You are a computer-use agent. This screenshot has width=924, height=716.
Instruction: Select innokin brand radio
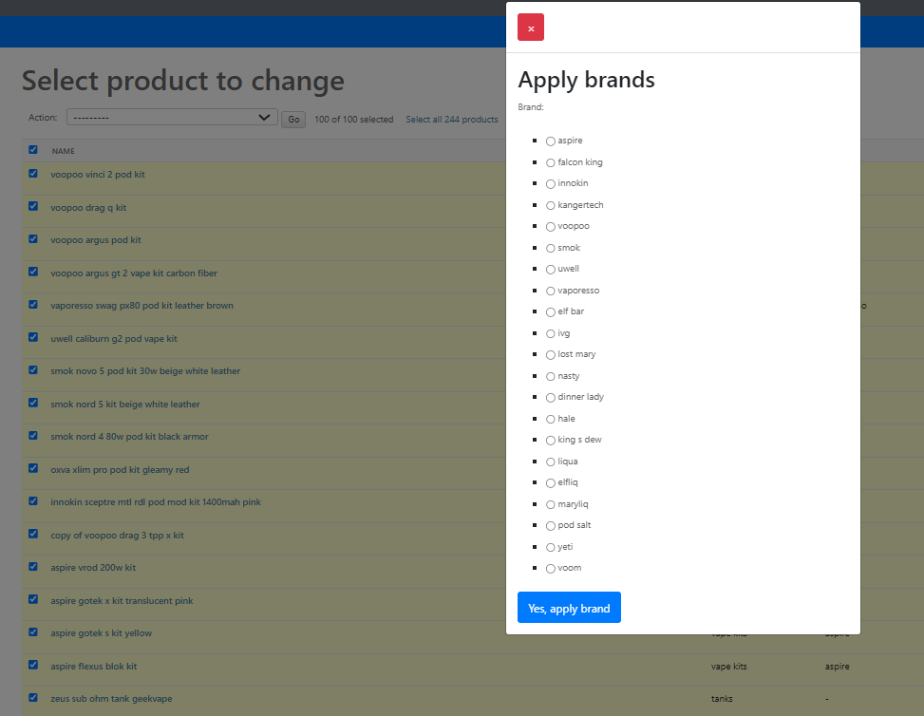click(x=551, y=184)
